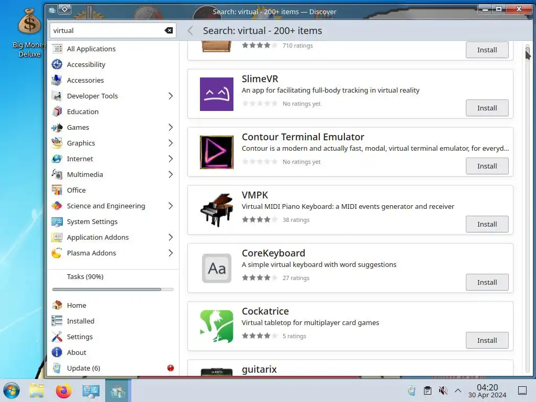Screen dimensions: 536x402
Task: Click the CoreKeyboard star rating
Action: point(260,278)
